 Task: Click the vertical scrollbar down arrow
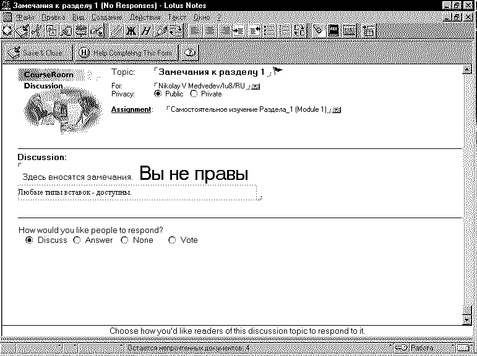tap(467, 320)
